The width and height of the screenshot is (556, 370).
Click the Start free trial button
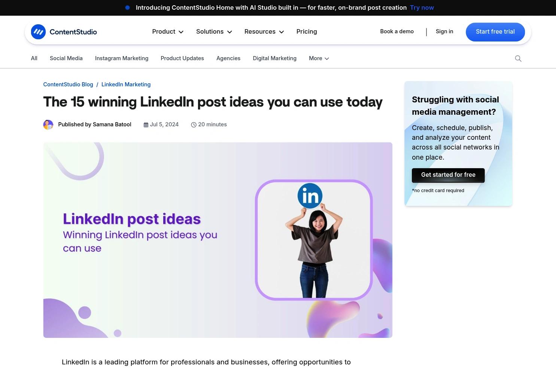(x=495, y=32)
